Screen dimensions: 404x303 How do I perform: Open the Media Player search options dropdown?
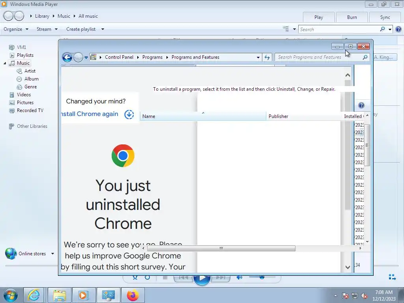(x=390, y=29)
